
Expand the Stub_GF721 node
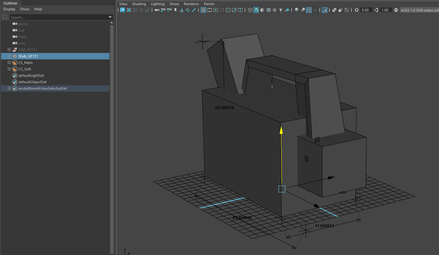[9, 56]
